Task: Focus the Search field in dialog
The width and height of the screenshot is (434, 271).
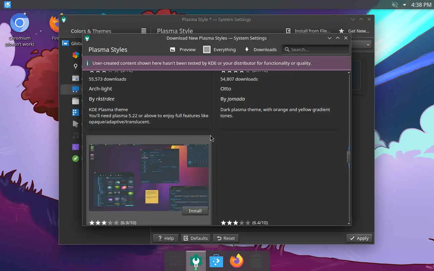Action: coord(316,49)
